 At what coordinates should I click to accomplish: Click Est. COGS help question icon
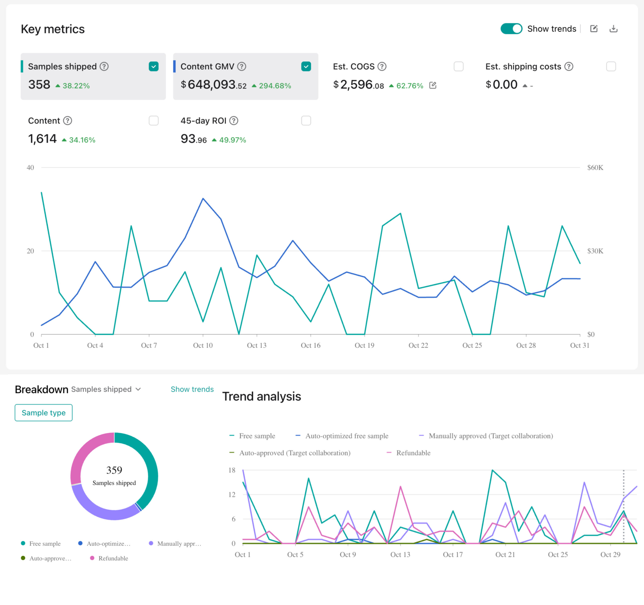tap(382, 66)
